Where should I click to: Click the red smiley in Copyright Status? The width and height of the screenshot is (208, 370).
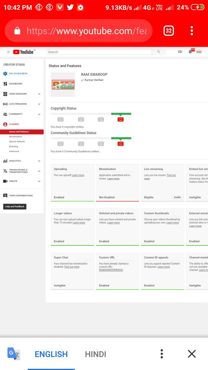120,119
